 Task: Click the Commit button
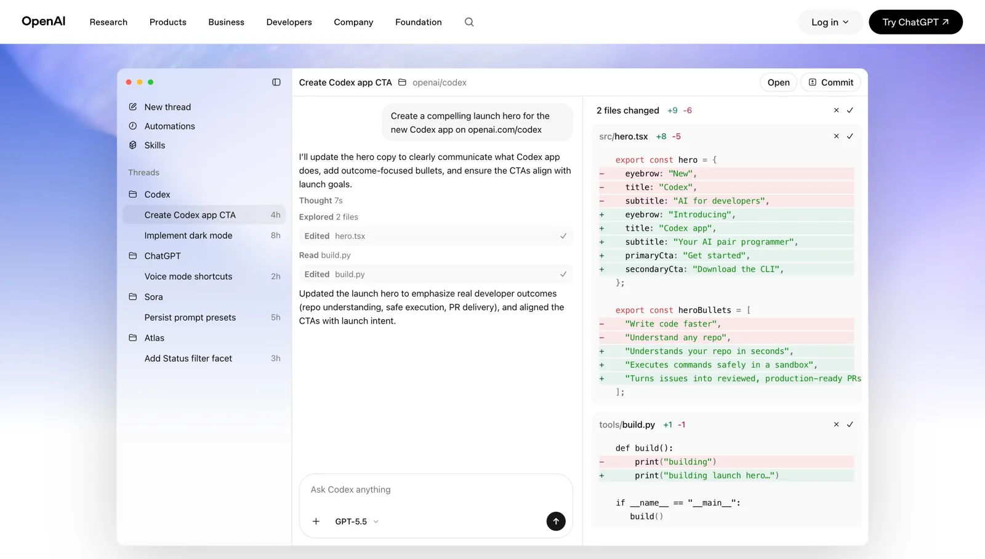pos(830,82)
